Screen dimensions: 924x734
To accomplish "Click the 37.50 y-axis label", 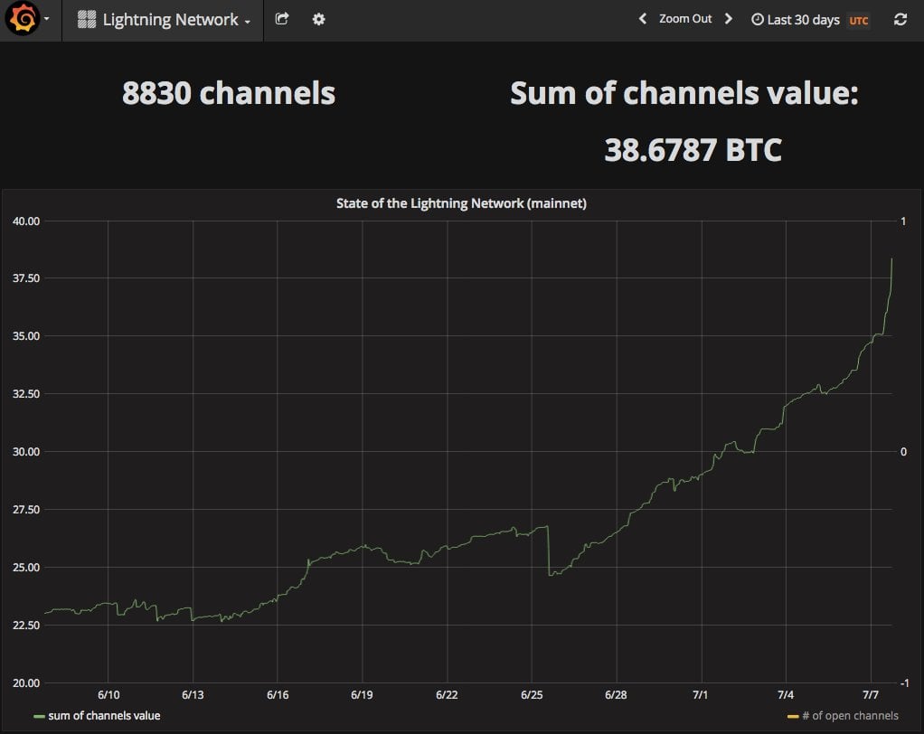I will tap(26, 278).
